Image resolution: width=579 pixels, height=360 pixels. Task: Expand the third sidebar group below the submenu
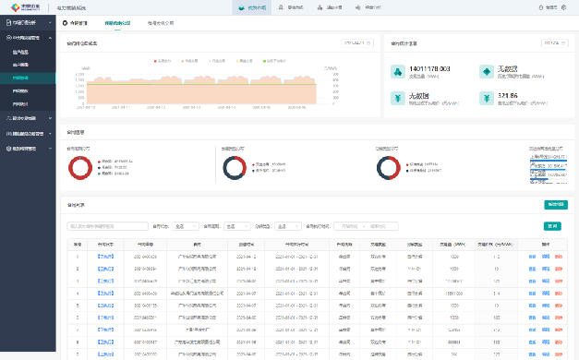click(x=28, y=118)
